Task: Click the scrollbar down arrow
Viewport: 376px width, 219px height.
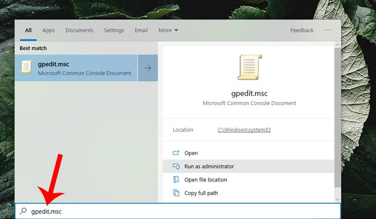Action: coord(338,200)
